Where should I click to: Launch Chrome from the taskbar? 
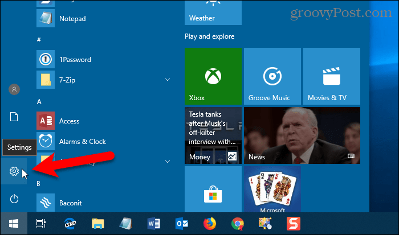(x=238, y=224)
